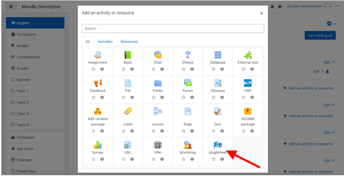Viewport: 344px width, 176px height.
Task: Pick the Quiz activity icon
Action: pyautogui.click(x=218, y=111)
